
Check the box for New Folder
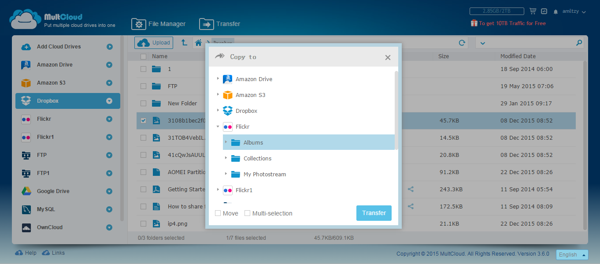(143, 103)
